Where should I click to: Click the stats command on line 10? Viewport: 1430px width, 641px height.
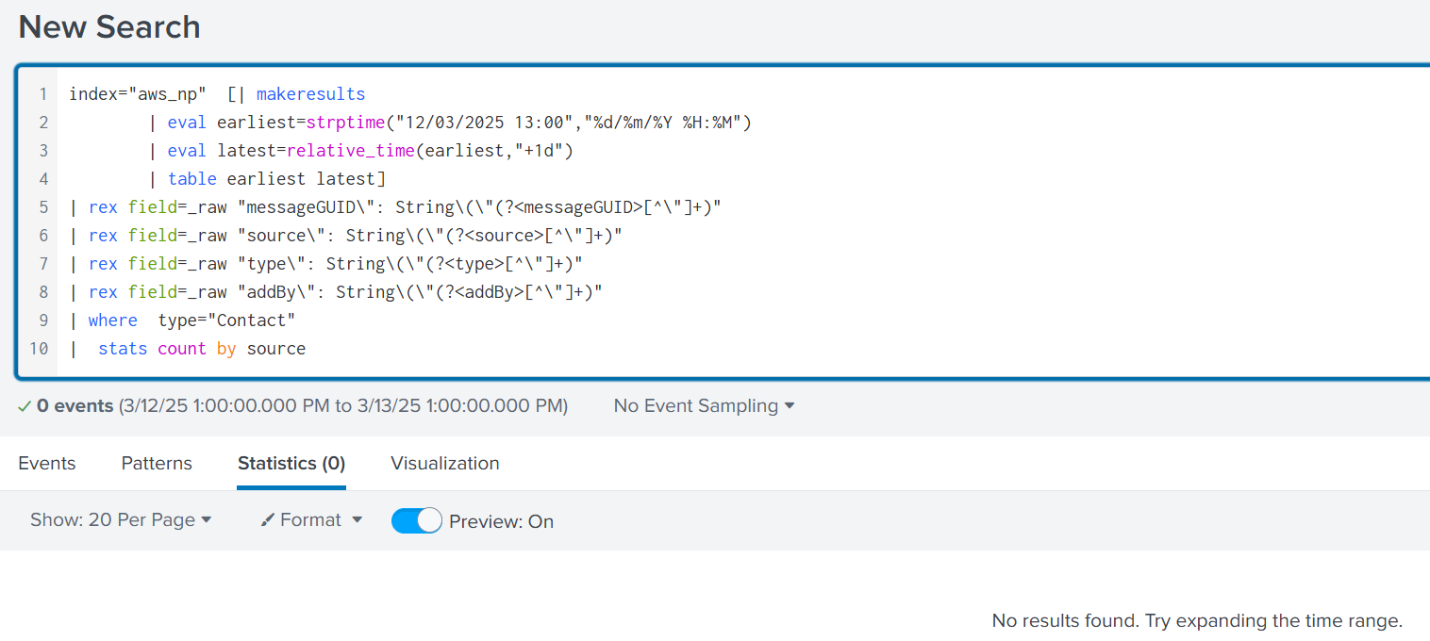pyautogui.click(x=123, y=348)
